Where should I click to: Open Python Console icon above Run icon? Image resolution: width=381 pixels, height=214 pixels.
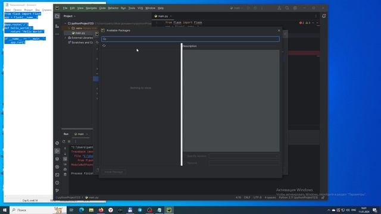coord(57,143)
